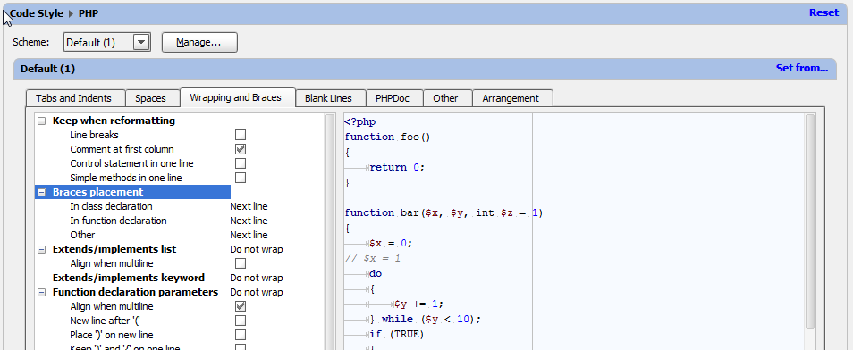Click the Reset link
The height and width of the screenshot is (350, 853).
[x=823, y=12]
